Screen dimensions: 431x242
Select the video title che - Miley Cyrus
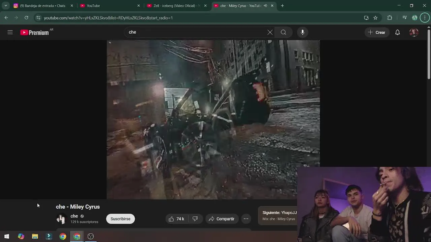pos(78,207)
